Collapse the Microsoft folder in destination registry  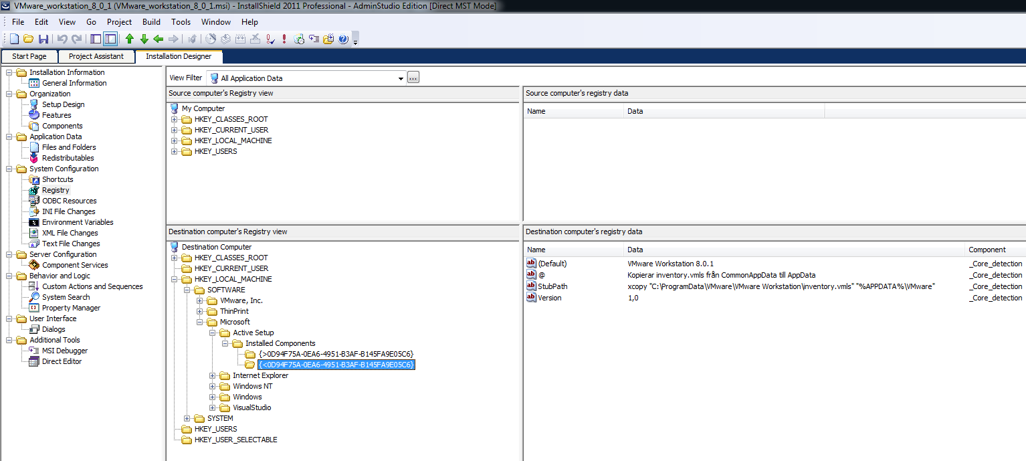click(199, 322)
